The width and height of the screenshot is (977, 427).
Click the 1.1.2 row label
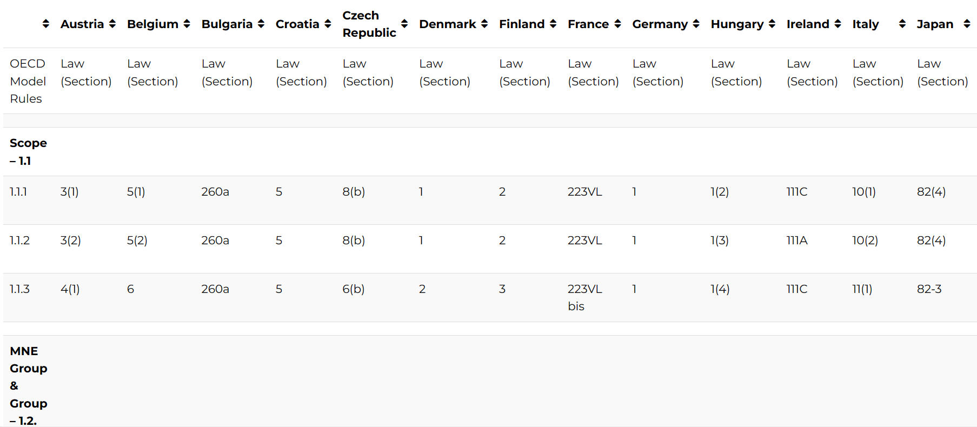click(20, 241)
